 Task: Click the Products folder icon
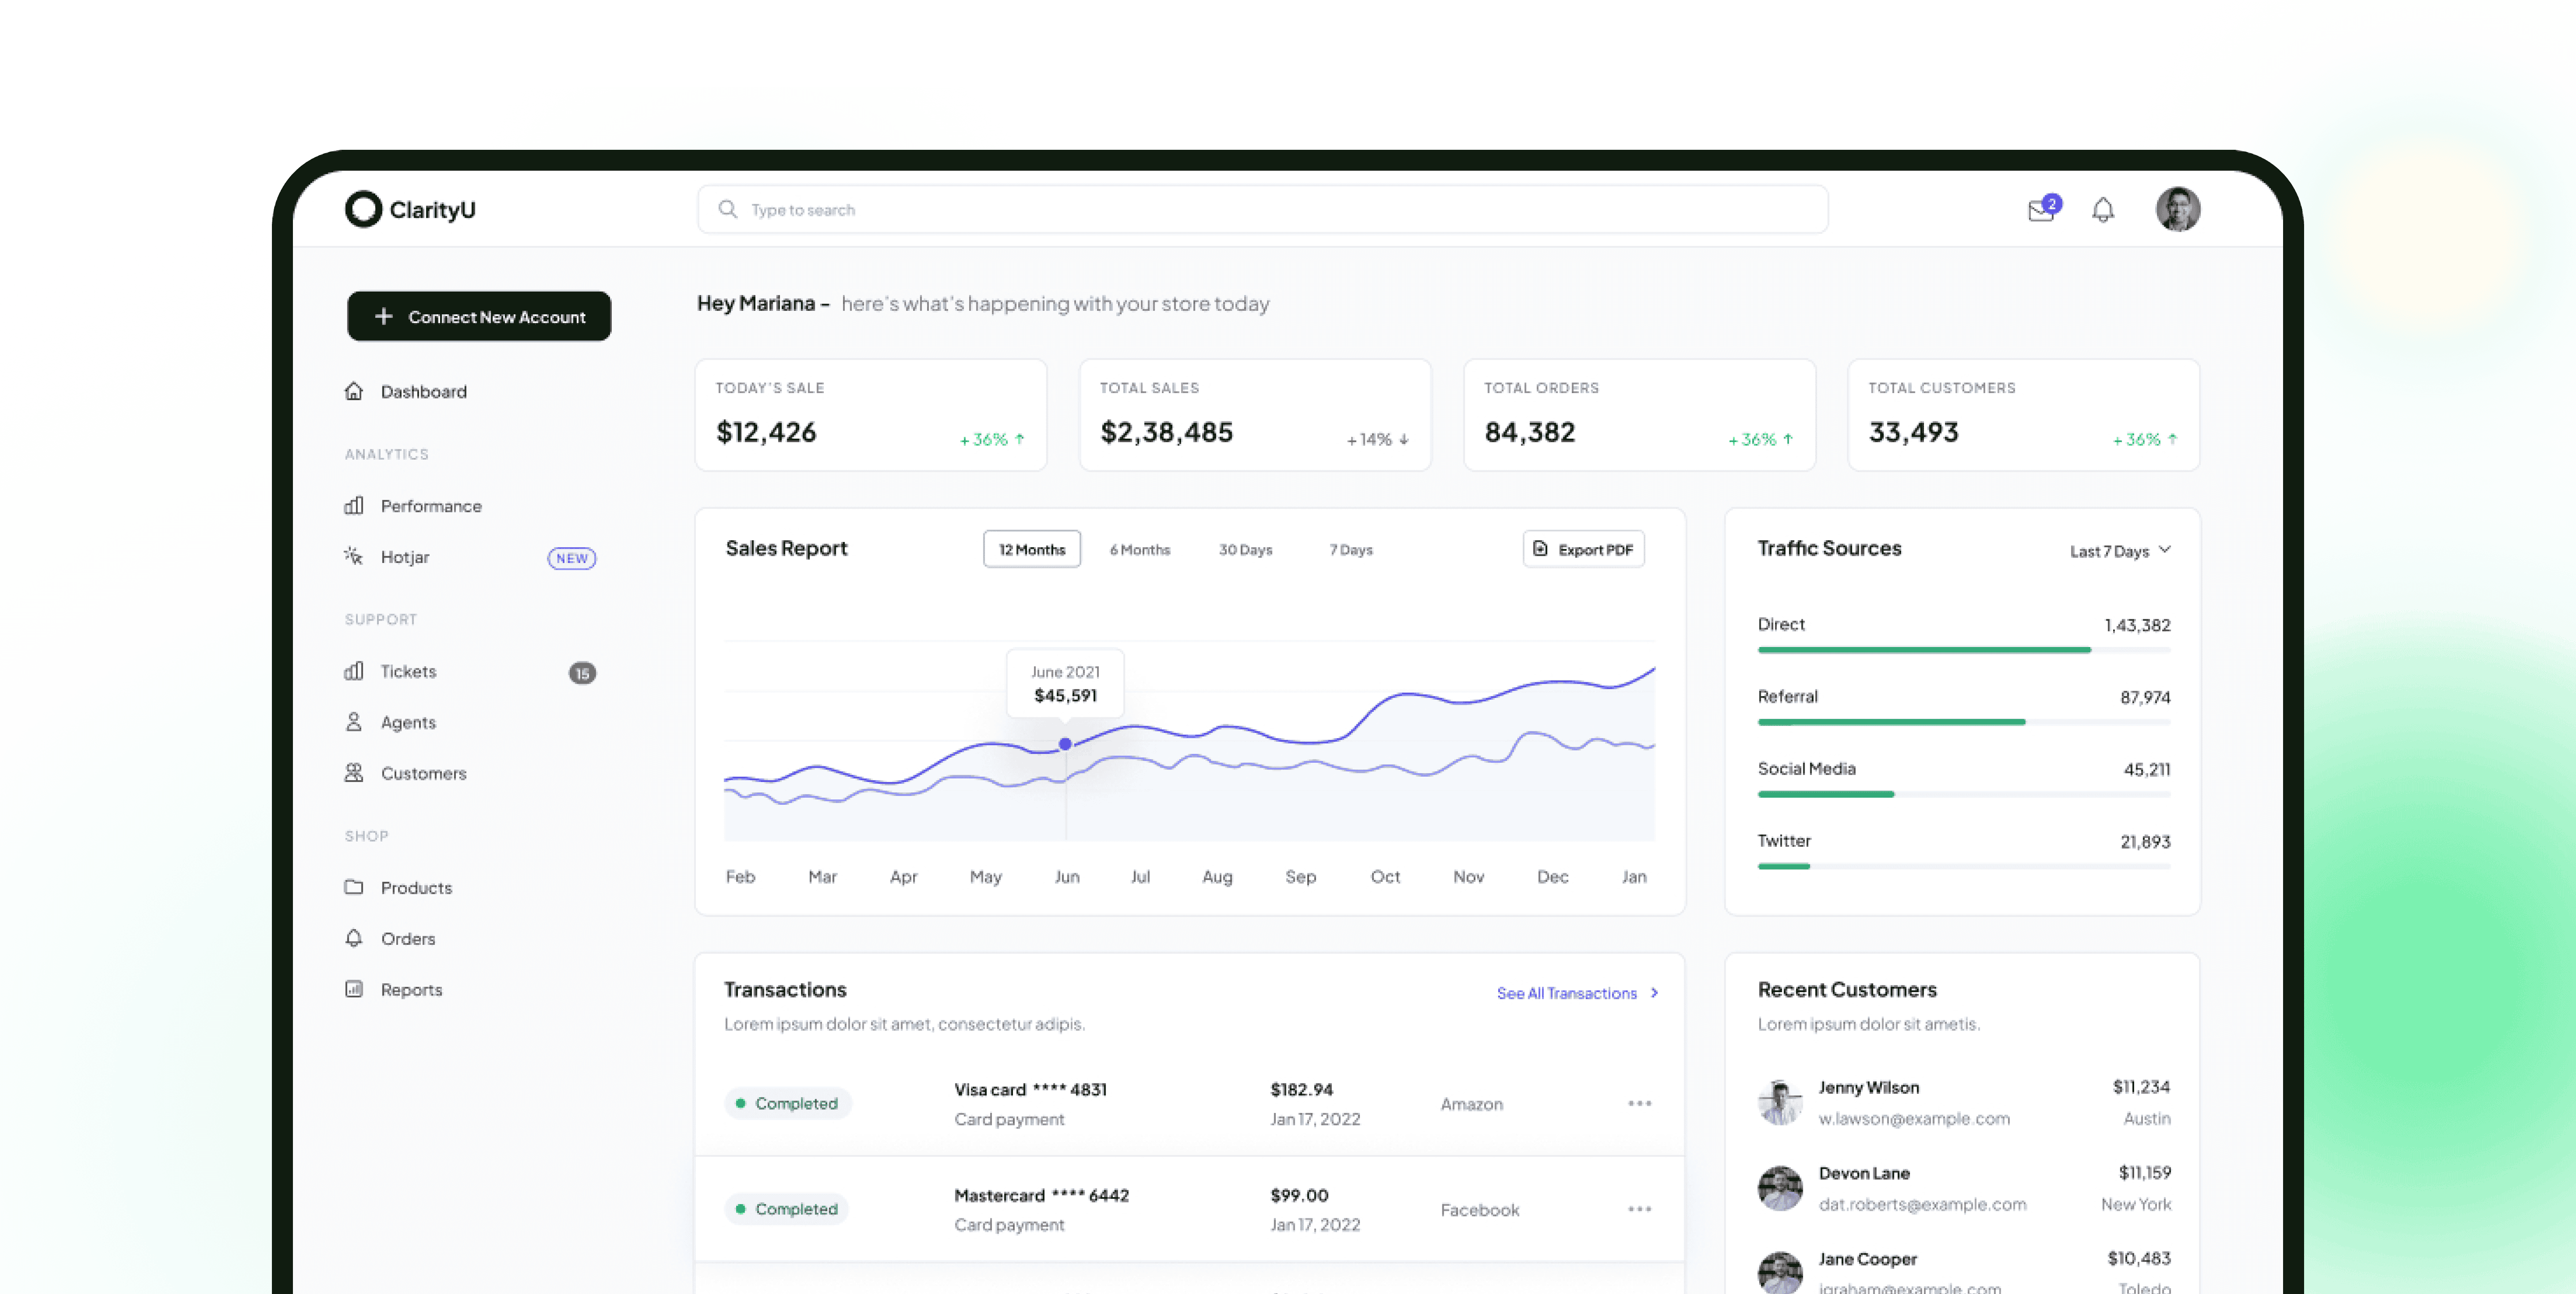(354, 887)
